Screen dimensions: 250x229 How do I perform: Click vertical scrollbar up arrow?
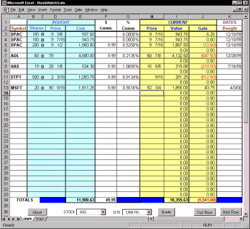click(x=246, y=16)
